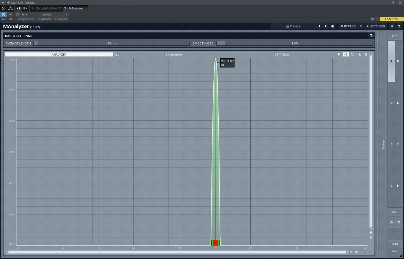Viewport: 404px width, 259px height.
Task: Select A/B preset slot F
Action: 398,144
